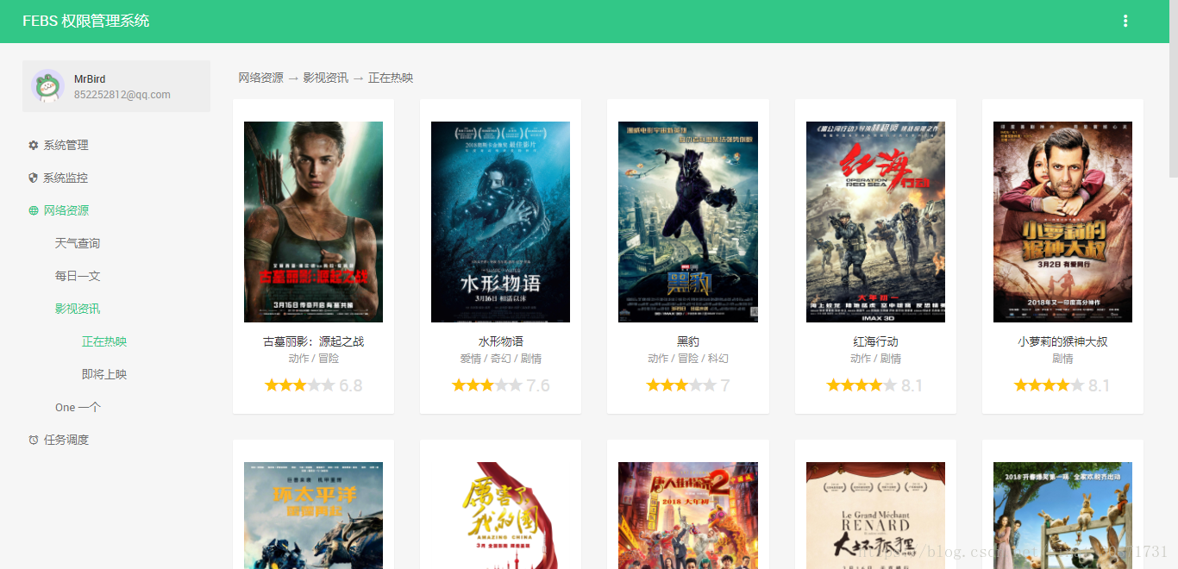Click the 爱情 / 奇幻 / 剧情 genre text

pyautogui.click(x=500, y=359)
